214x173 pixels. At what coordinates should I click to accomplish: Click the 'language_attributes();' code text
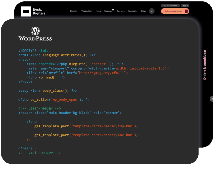click(65, 55)
